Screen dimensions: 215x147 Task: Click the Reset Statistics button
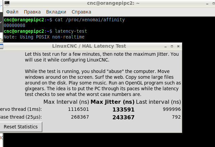tap(21, 127)
